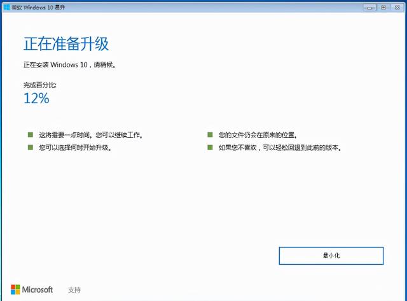Click the text 您可以选择何时开始升级
This screenshot has width=407, height=301.
tap(75, 148)
